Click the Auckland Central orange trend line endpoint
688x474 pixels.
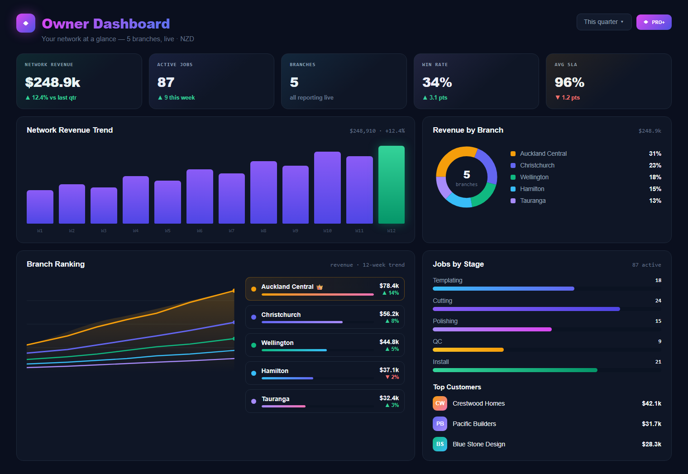(234, 291)
